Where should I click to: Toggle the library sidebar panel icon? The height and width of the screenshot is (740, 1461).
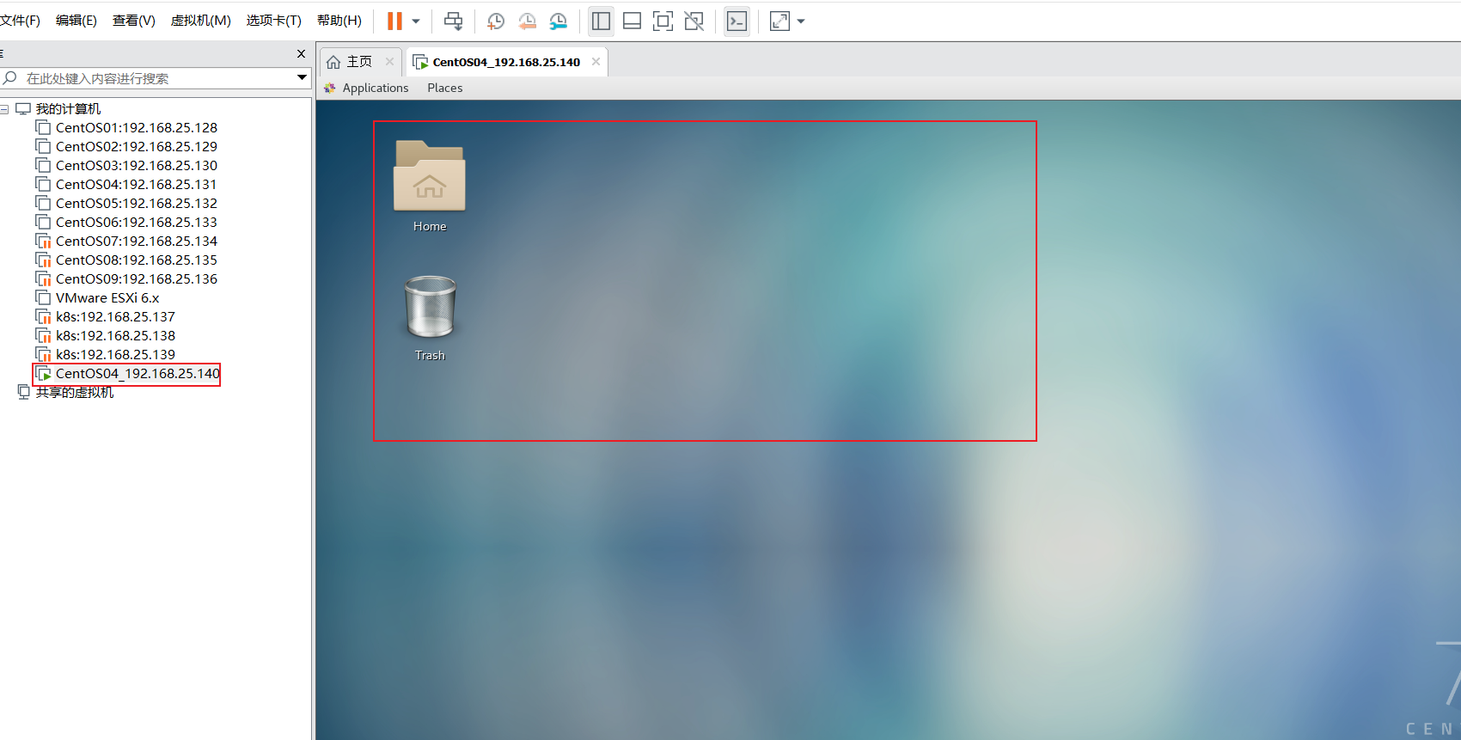(x=601, y=21)
